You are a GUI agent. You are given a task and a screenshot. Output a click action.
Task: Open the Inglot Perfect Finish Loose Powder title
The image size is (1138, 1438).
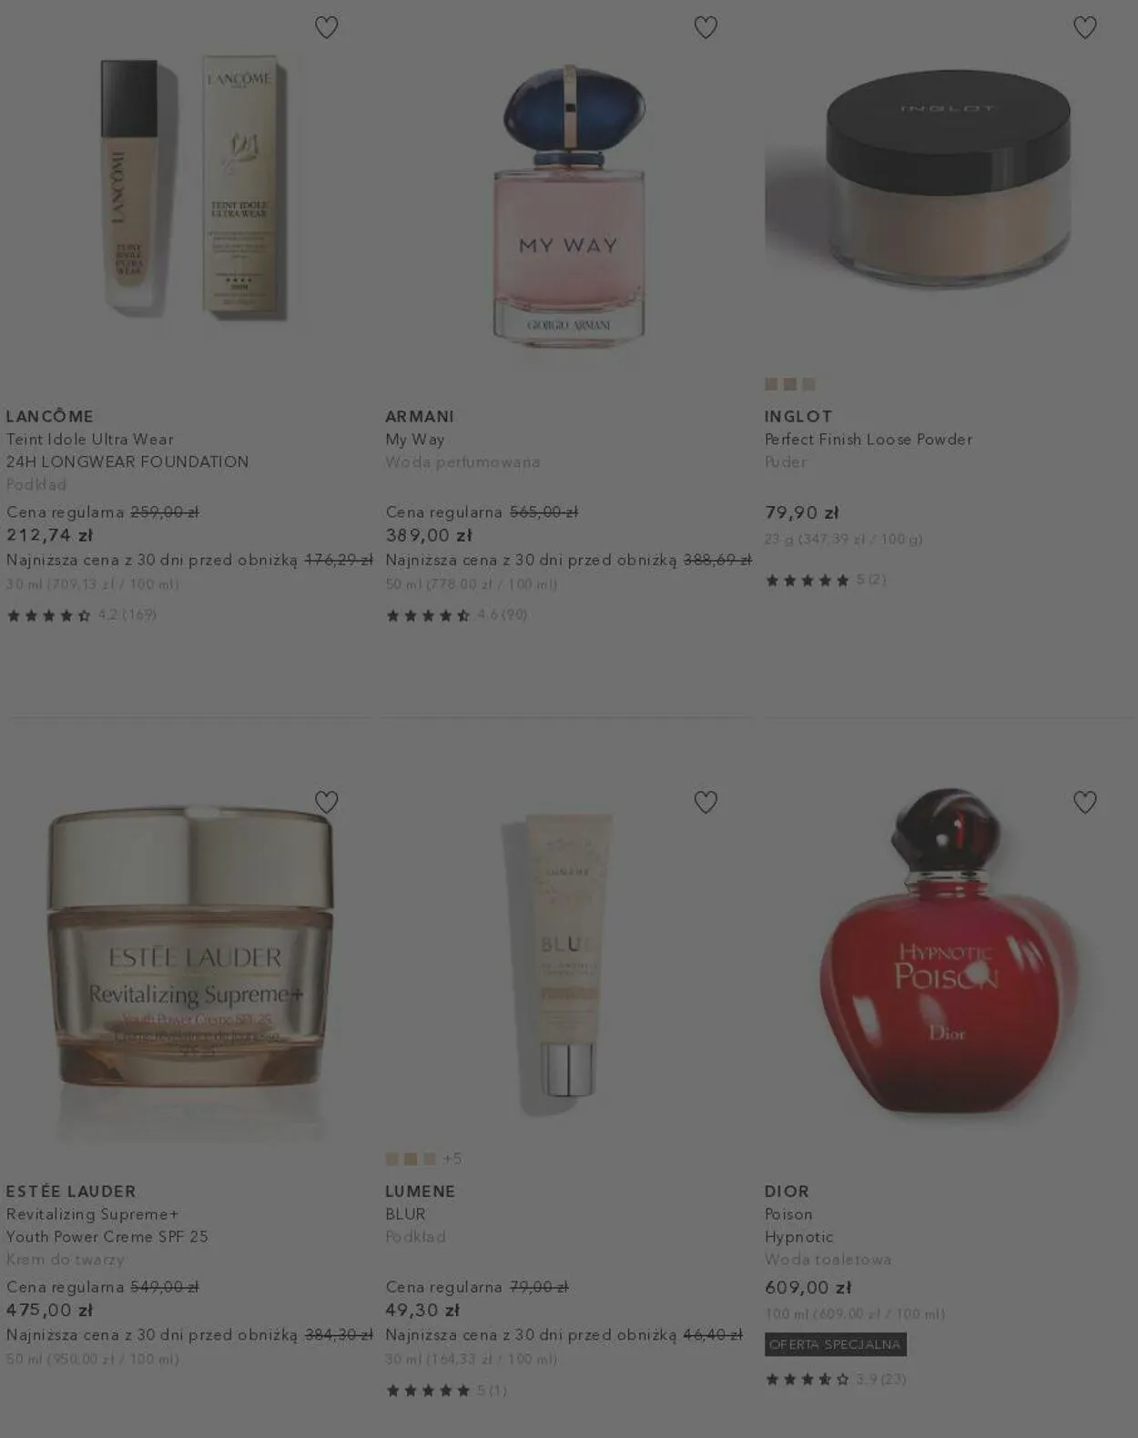(869, 440)
